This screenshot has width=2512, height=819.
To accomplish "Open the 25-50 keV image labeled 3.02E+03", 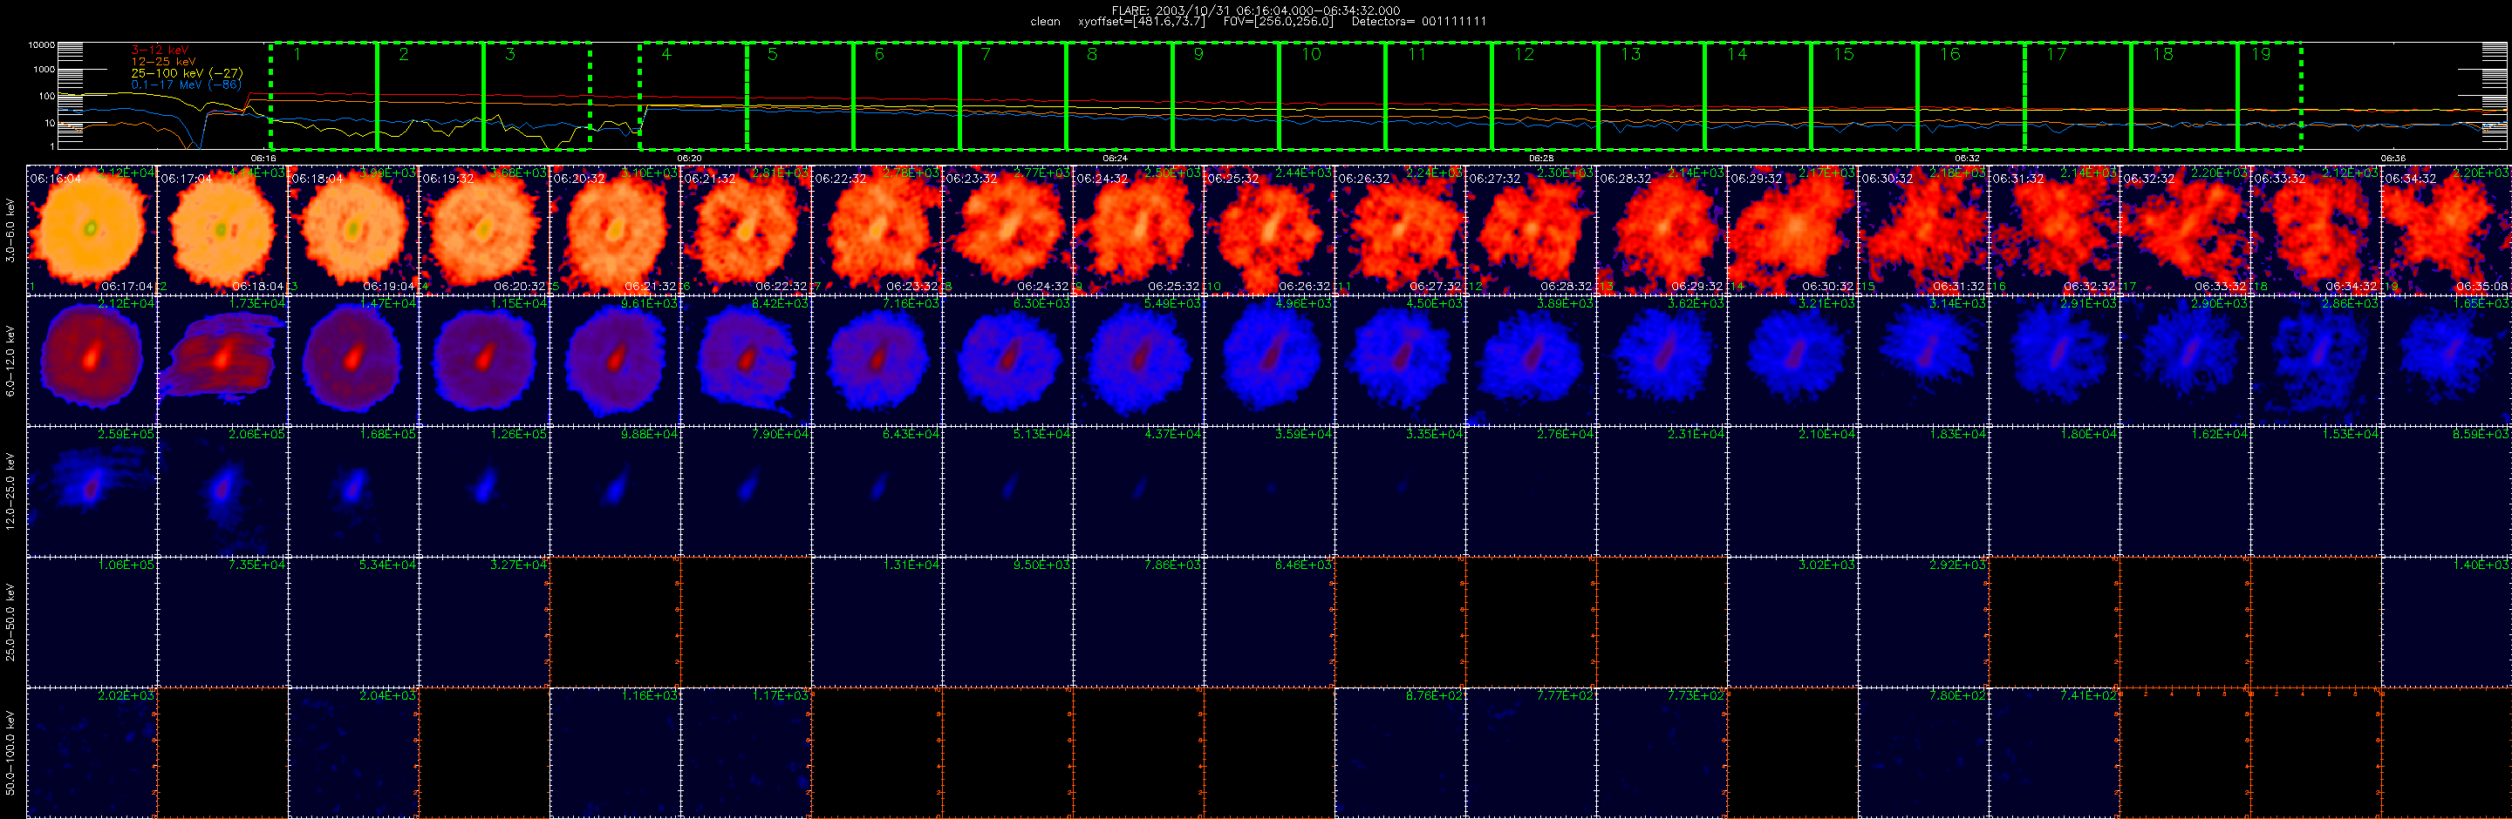I will click(1792, 621).
